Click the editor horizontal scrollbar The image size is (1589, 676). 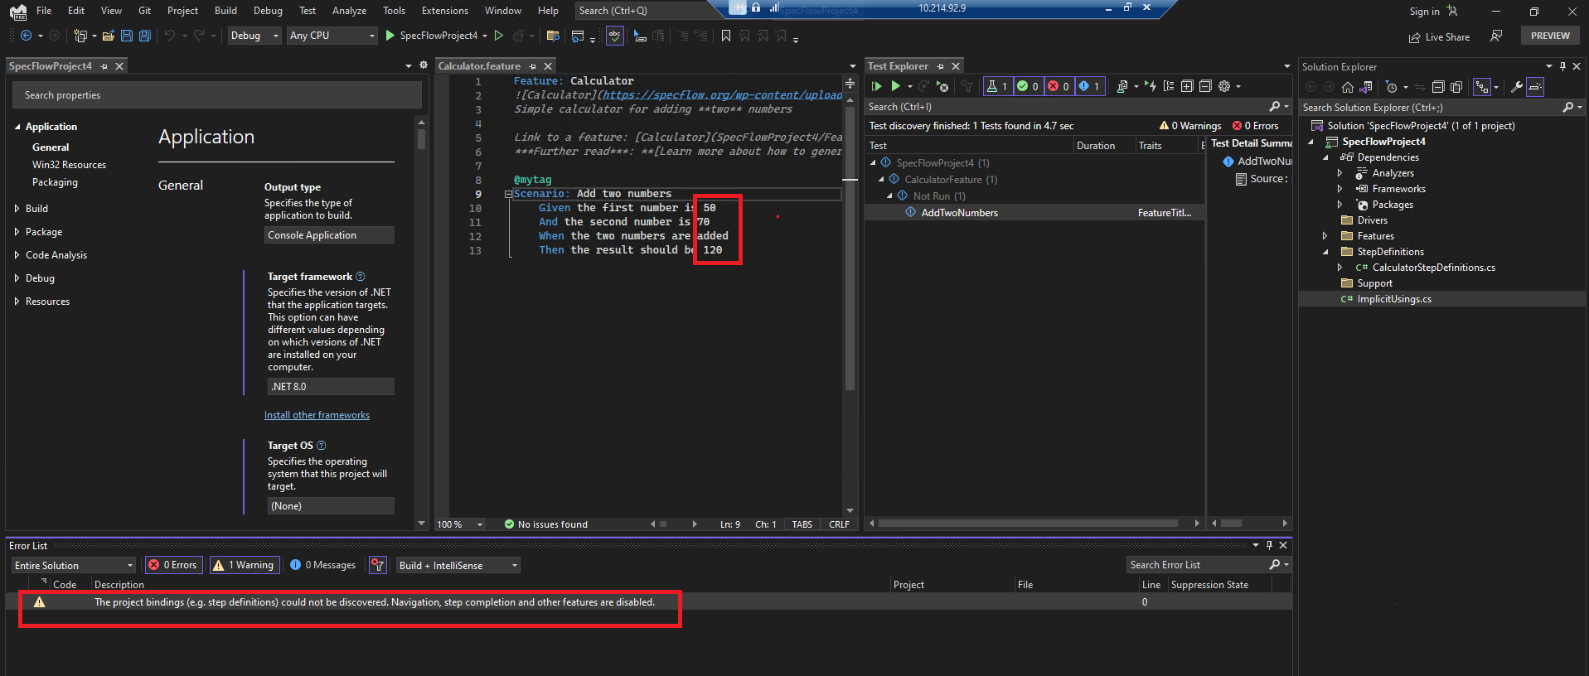(672, 524)
